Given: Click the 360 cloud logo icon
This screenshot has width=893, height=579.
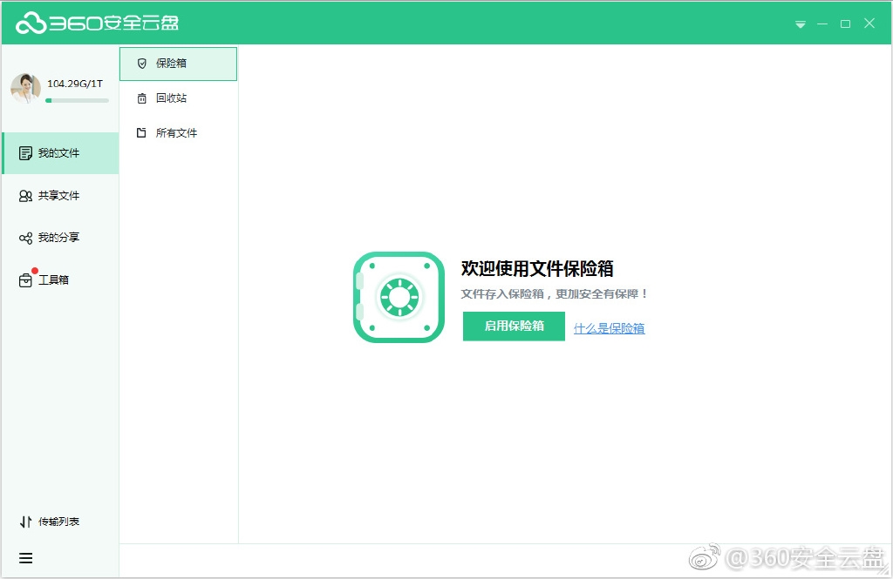Looking at the screenshot, I should click(31, 24).
